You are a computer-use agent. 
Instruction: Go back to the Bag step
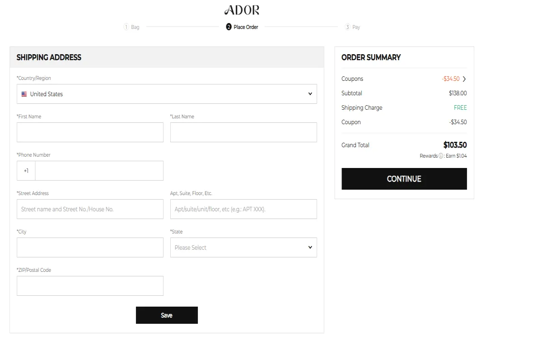click(135, 27)
